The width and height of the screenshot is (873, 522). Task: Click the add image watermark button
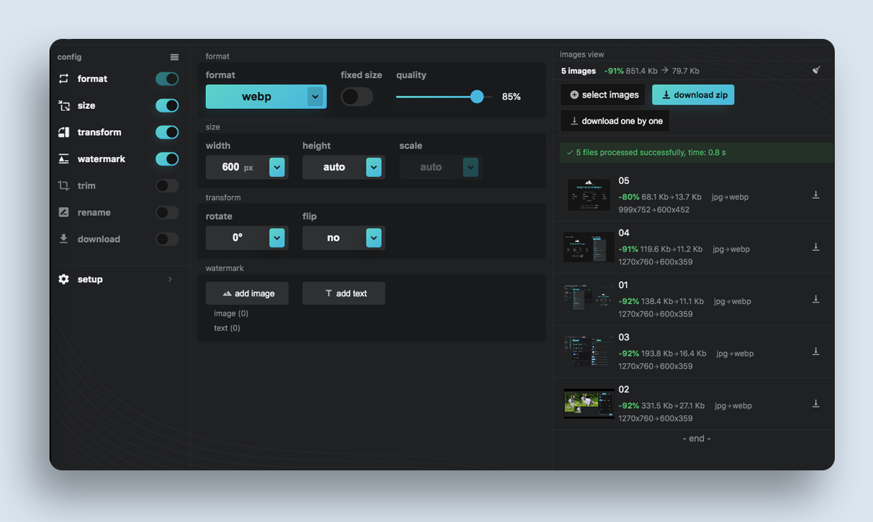click(247, 294)
